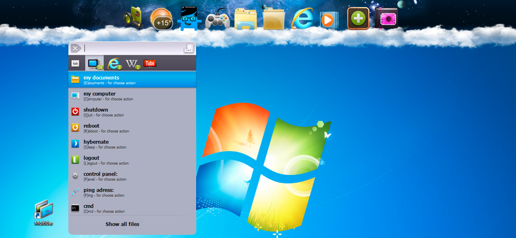Open the +15° weather widget icon
This screenshot has height=238, width=516.
point(162,19)
